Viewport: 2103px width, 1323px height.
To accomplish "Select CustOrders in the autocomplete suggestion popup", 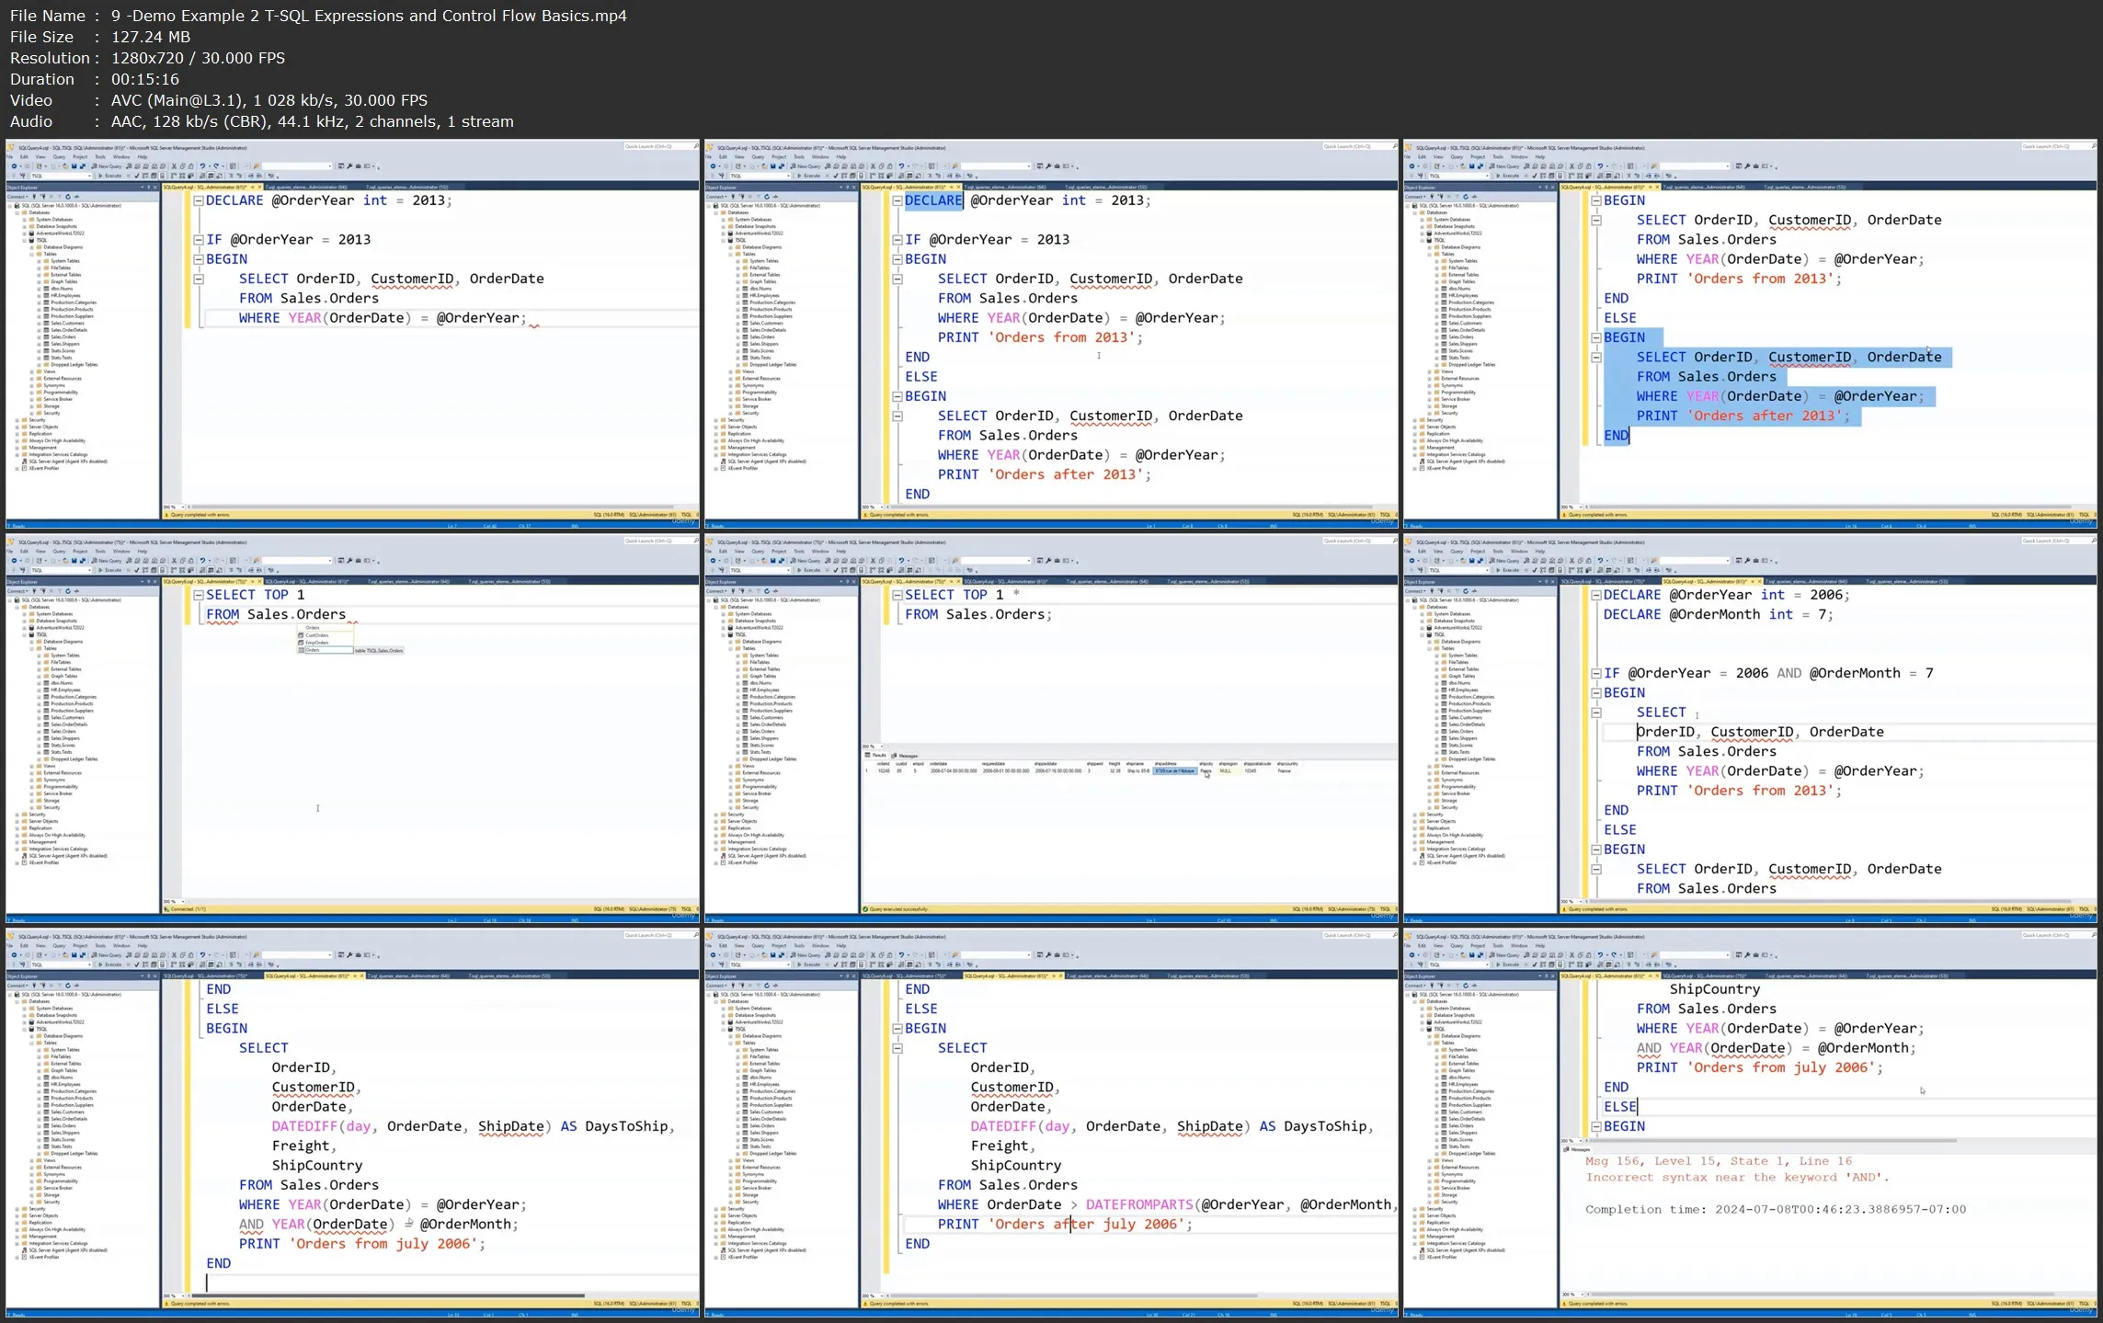I will coord(317,635).
